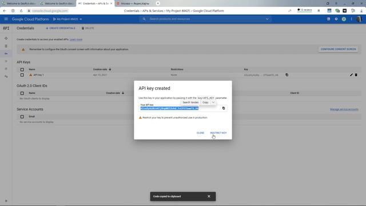This screenshot has width=366, height=206.
Task: Open the My Project 48425 project selector
Action: [67, 19]
